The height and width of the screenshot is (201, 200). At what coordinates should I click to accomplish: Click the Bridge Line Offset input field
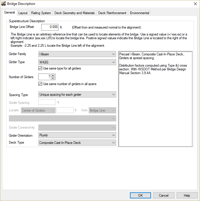point(50,27)
